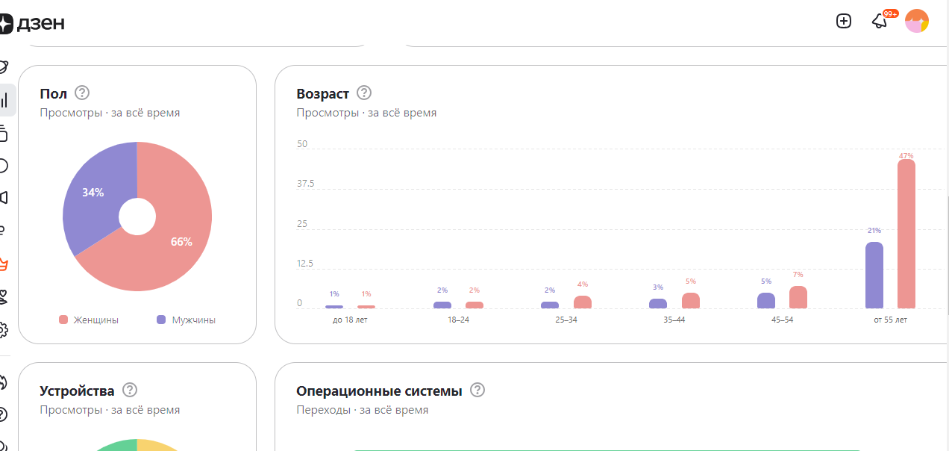The image size is (949, 451).
Task: Click the pink 7% bar for 45–54
Action: [798, 297]
